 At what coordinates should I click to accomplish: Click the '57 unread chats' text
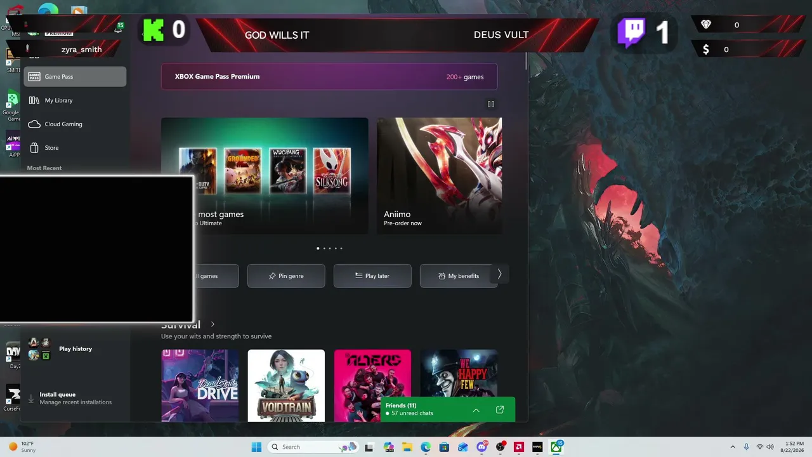412,413
